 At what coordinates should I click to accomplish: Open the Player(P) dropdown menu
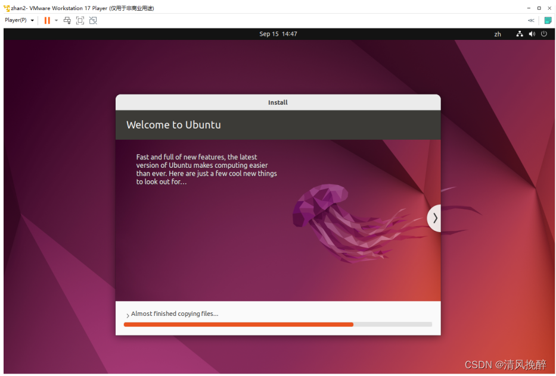pos(19,20)
